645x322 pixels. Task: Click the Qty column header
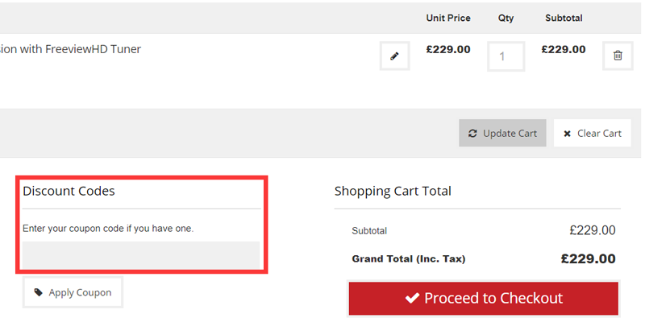[x=506, y=18]
